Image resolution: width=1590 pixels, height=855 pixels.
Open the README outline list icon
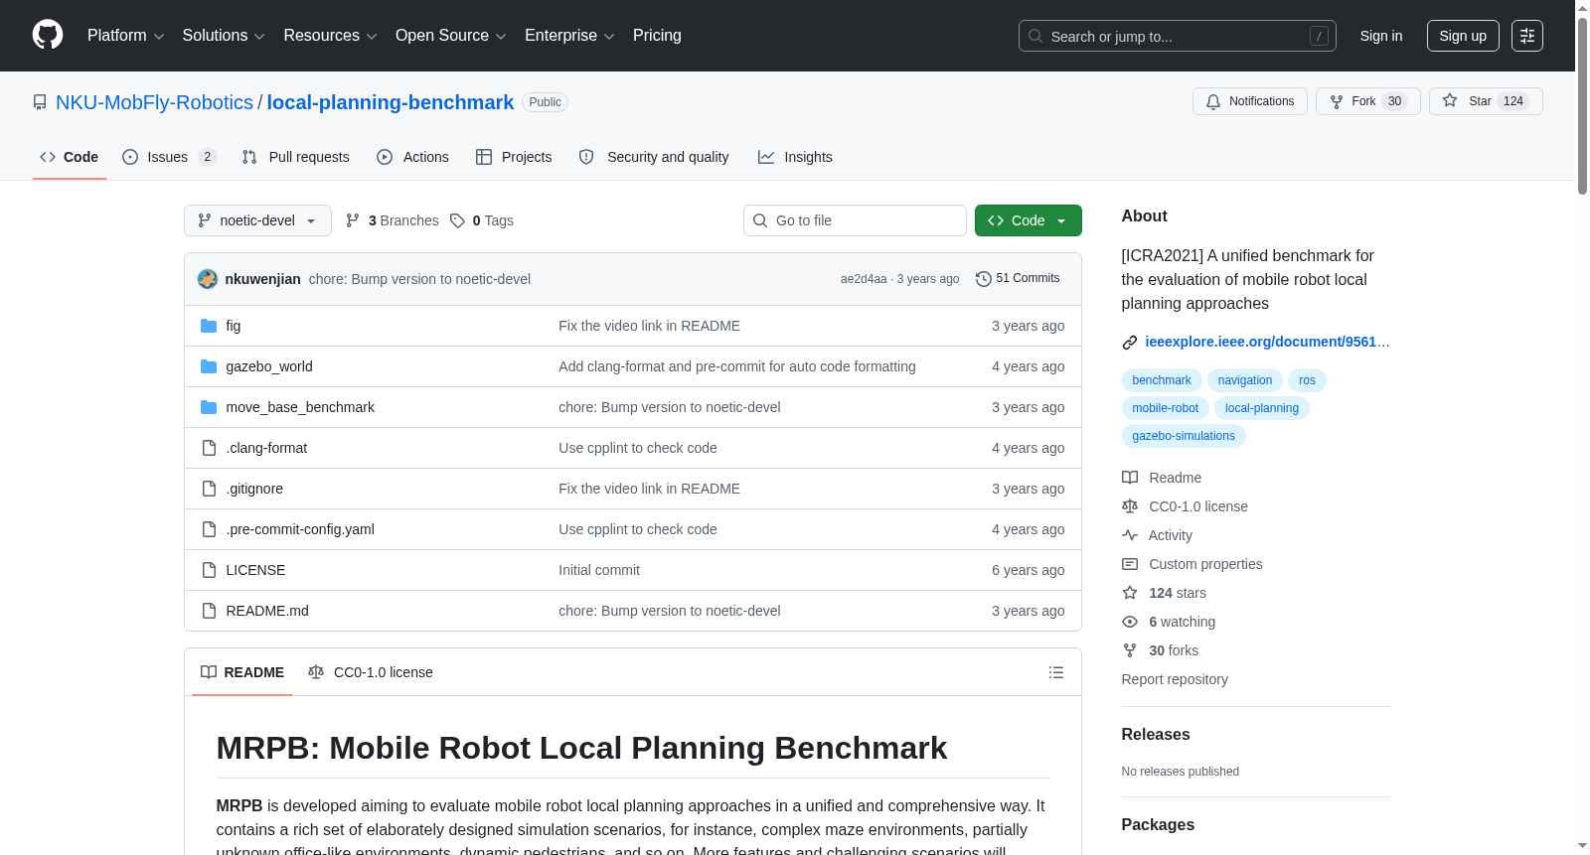(x=1056, y=672)
